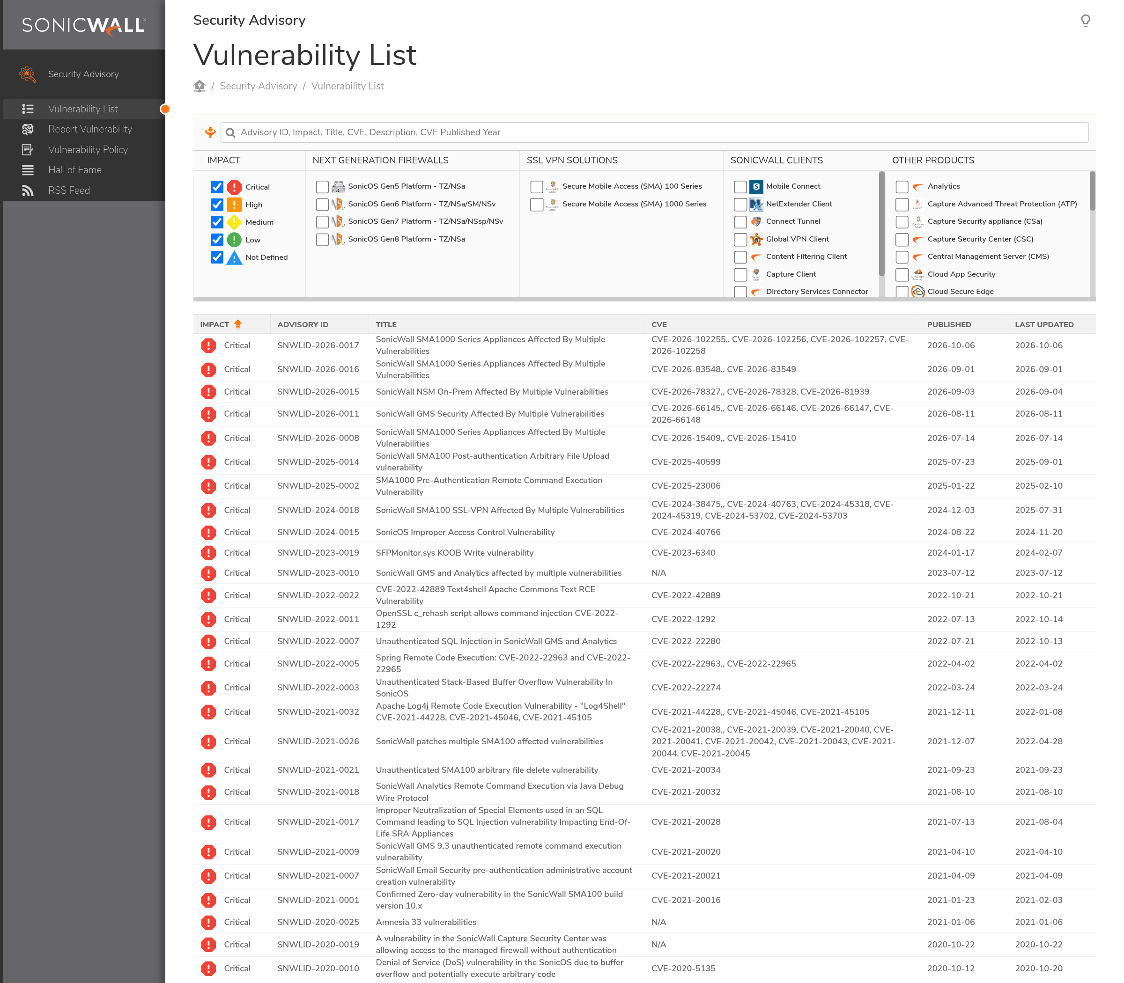This screenshot has width=1124, height=983.
Task: Click the Security Advisory sidebar icon
Action: 28,74
